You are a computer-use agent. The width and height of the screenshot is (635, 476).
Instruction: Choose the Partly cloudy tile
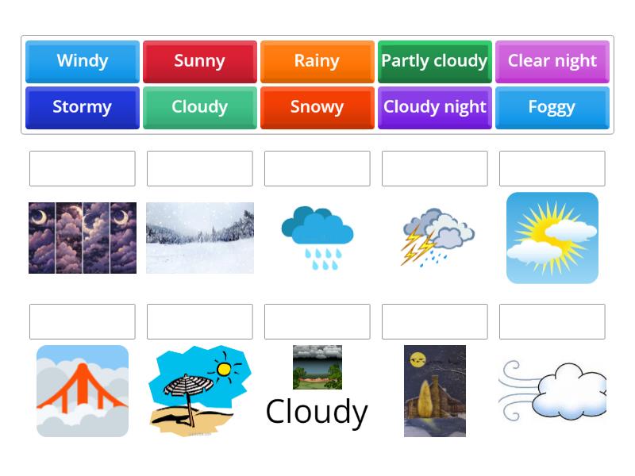434,61
